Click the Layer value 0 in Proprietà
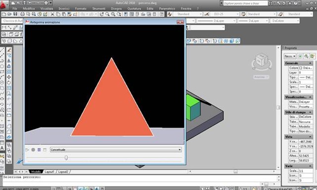The width and height of the screenshot is (317, 190). (306, 72)
